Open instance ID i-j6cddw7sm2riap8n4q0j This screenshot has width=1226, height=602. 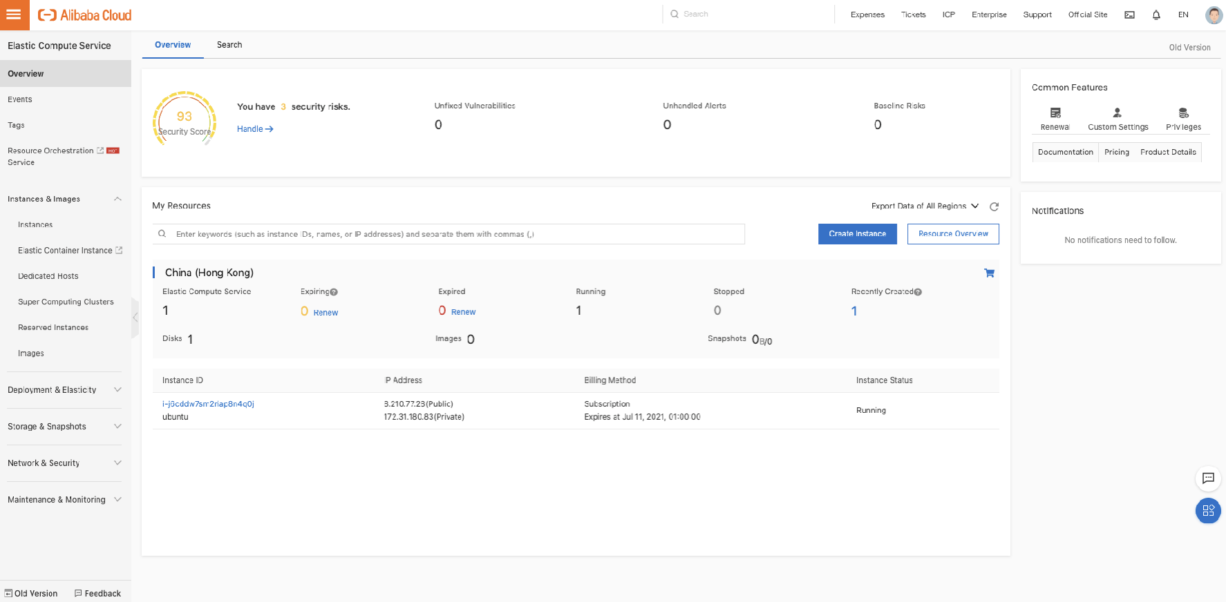tap(208, 404)
